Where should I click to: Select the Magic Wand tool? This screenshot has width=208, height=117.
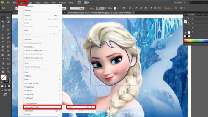pos(3,22)
